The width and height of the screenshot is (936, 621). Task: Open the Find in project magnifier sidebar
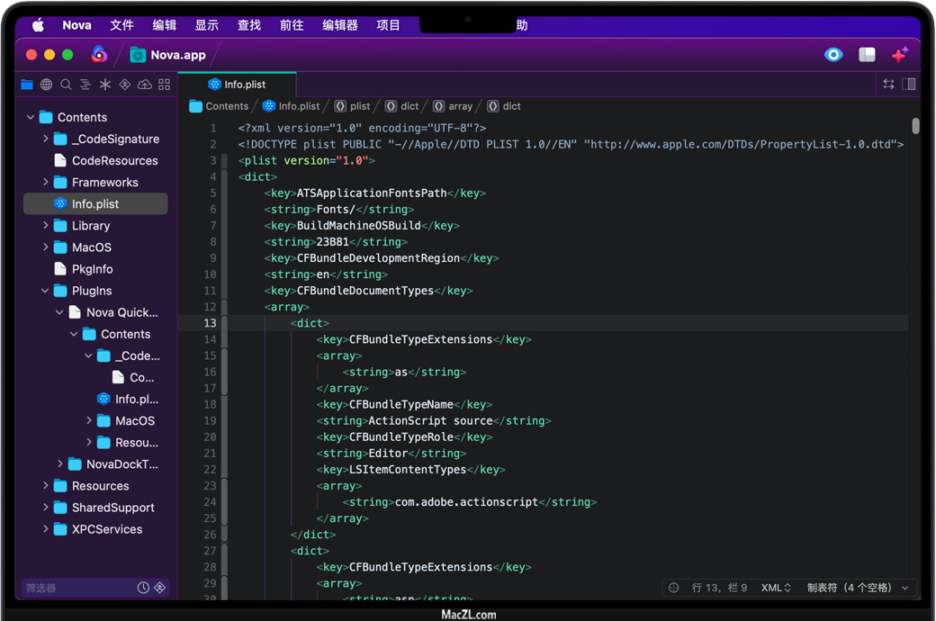coord(66,85)
